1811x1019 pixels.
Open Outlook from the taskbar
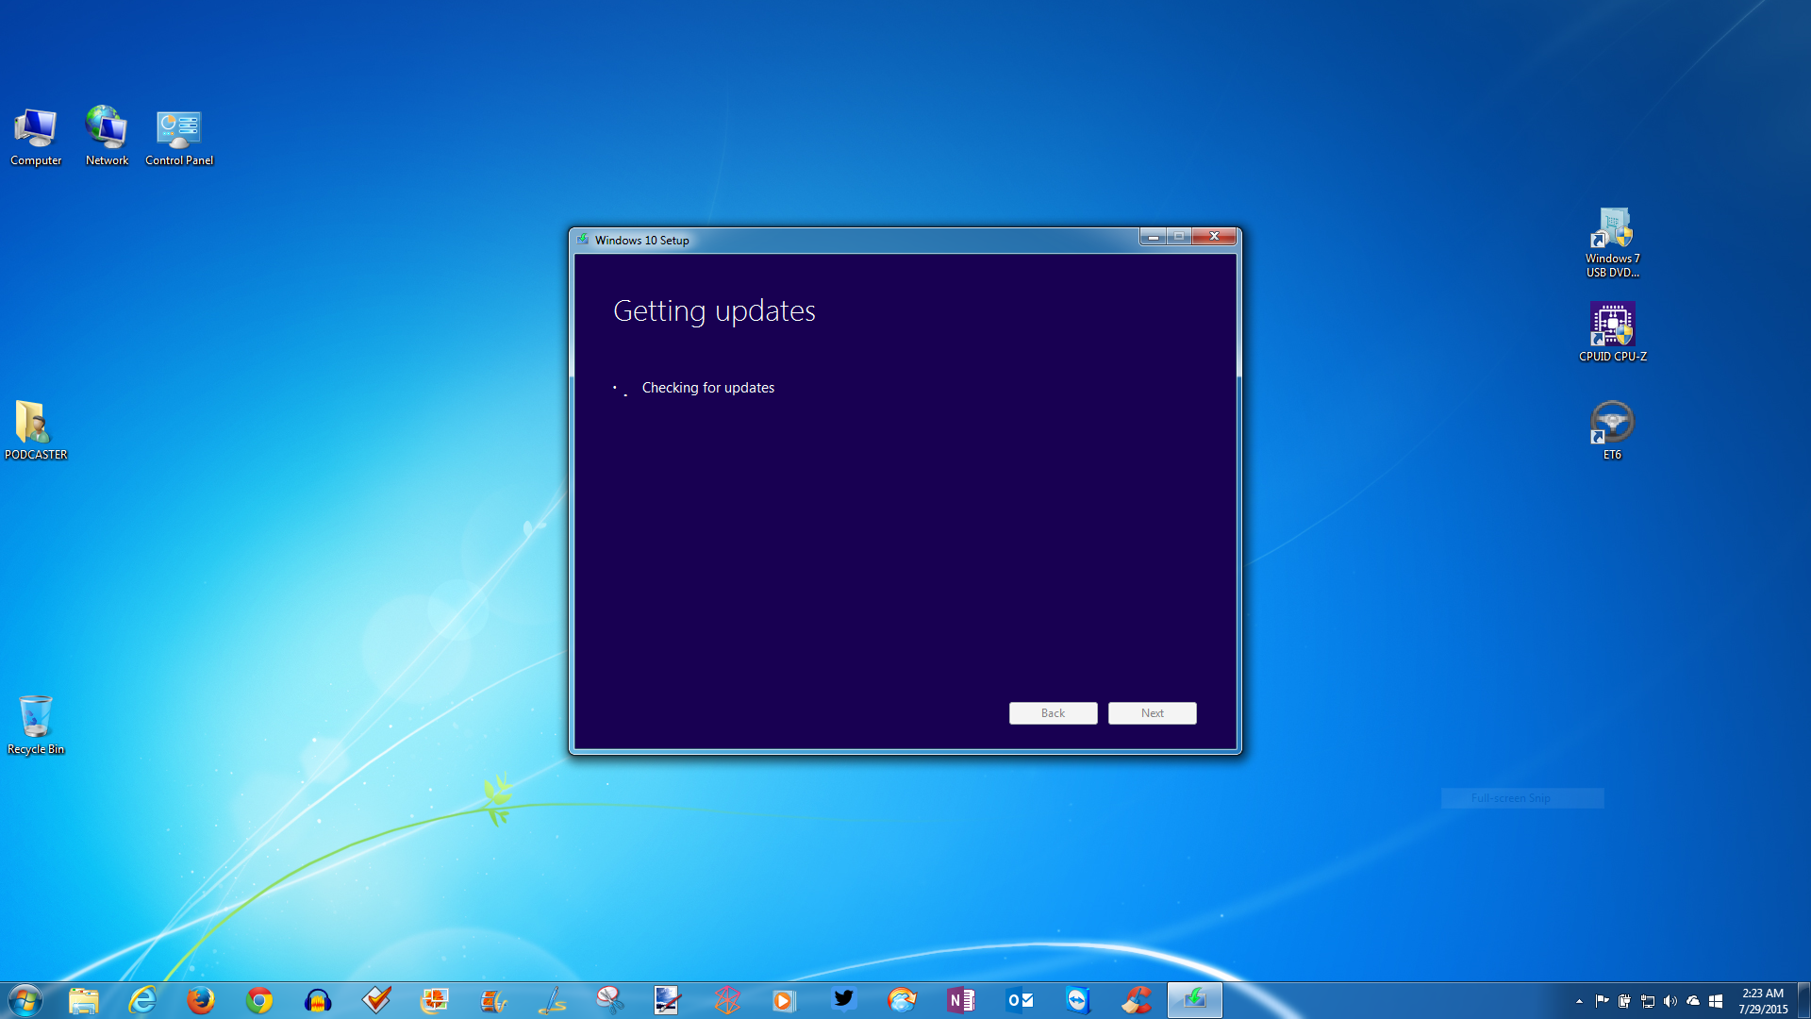click(x=1019, y=999)
